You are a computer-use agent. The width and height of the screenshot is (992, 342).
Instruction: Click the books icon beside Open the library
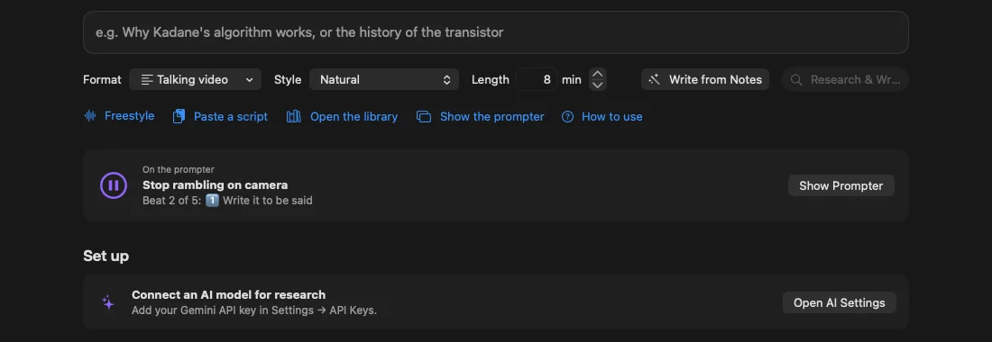click(x=294, y=116)
